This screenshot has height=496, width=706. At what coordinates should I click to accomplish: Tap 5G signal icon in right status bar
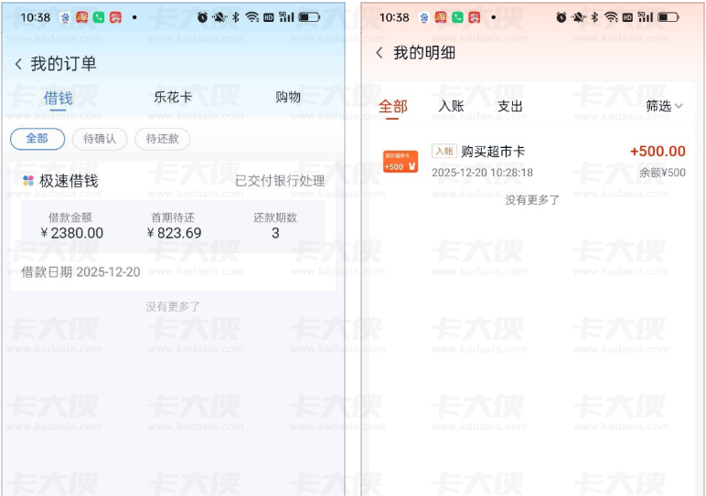click(646, 17)
